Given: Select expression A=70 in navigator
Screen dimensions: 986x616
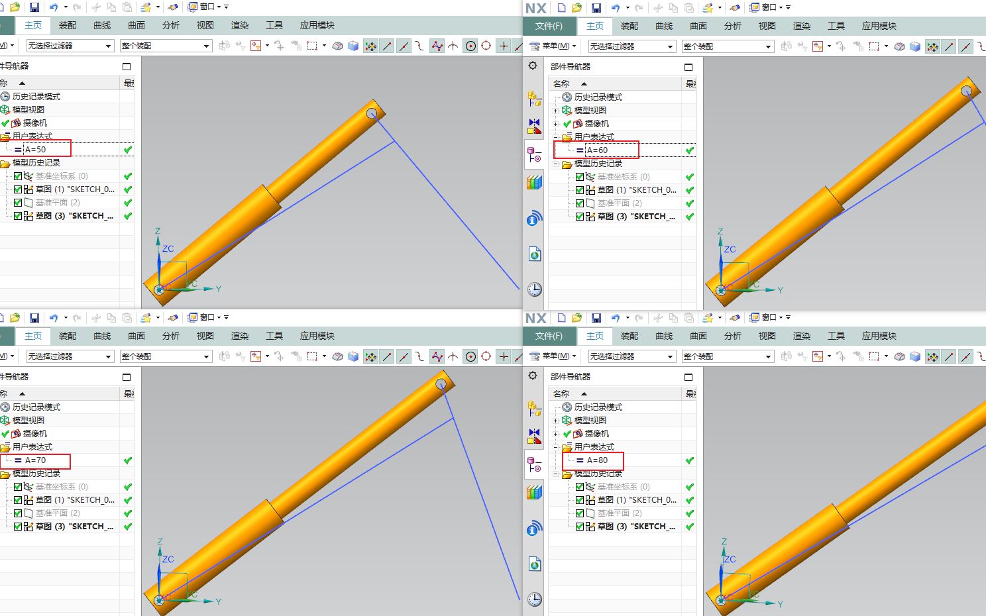Looking at the screenshot, I should (36, 460).
